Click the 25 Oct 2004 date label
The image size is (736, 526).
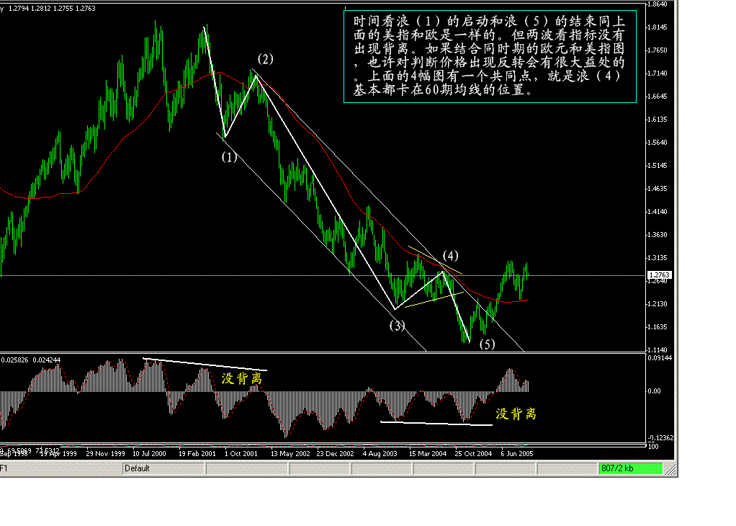click(473, 454)
